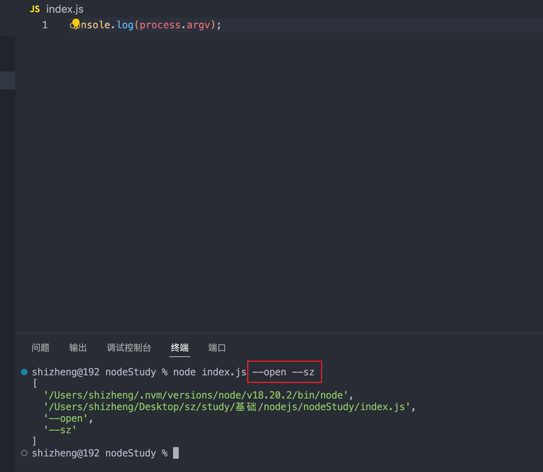
Task: Open the 问题 (Problems) panel tab
Action: coord(40,347)
